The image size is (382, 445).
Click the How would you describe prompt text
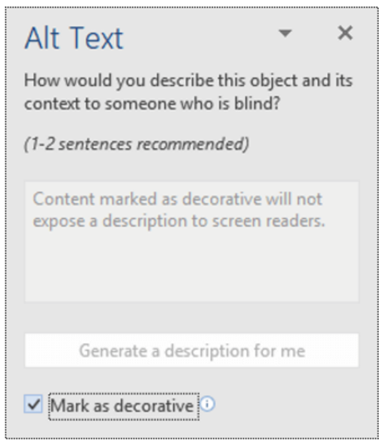[x=188, y=92]
